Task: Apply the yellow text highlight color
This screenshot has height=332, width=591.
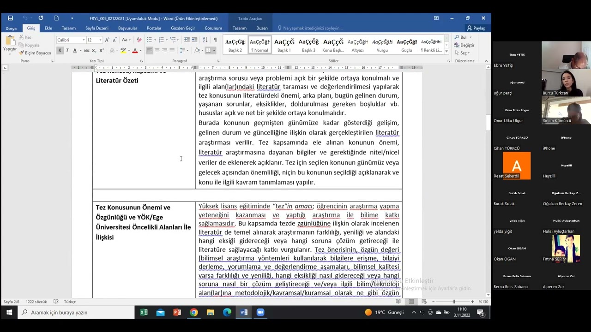Action: coord(123,50)
